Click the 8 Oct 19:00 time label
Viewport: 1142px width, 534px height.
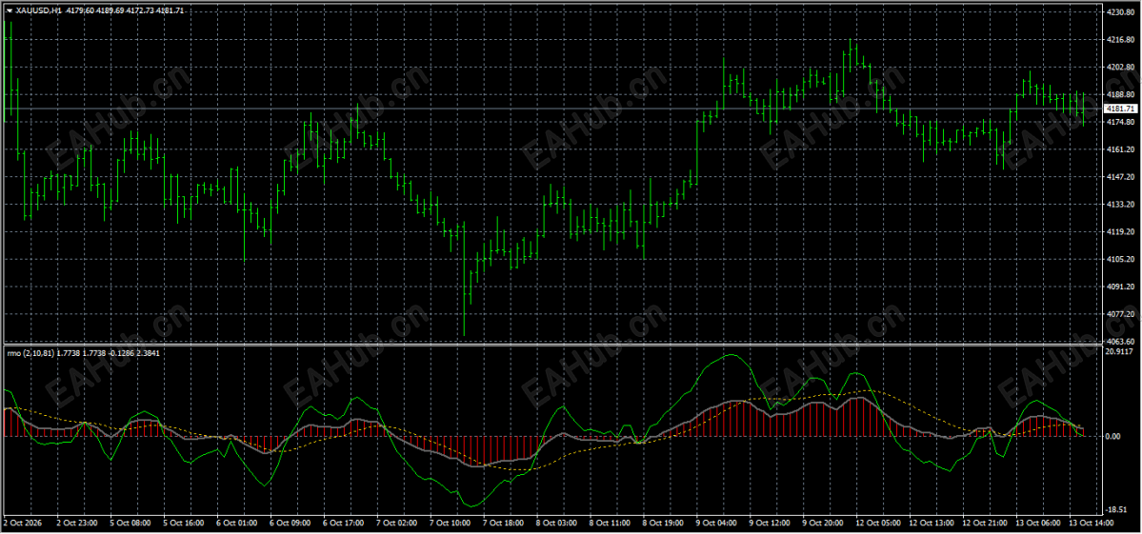click(x=662, y=523)
